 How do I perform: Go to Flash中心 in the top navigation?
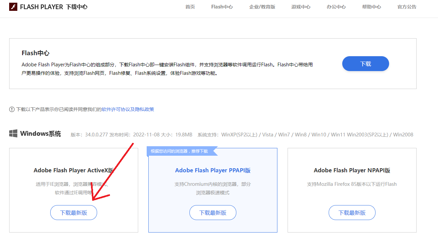click(x=222, y=7)
